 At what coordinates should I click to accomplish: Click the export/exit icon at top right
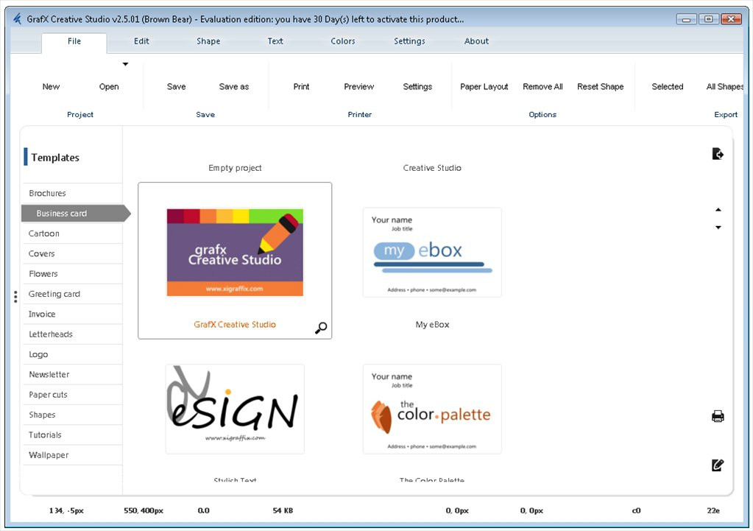click(718, 154)
